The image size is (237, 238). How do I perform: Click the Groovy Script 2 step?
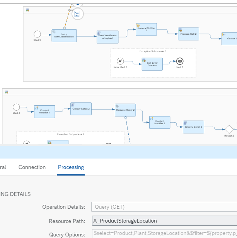80,109
